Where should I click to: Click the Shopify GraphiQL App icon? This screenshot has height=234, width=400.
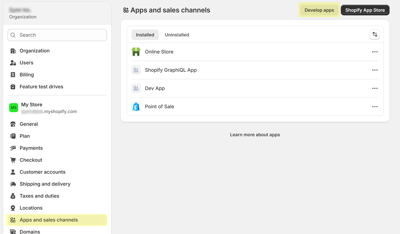tap(136, 70)
